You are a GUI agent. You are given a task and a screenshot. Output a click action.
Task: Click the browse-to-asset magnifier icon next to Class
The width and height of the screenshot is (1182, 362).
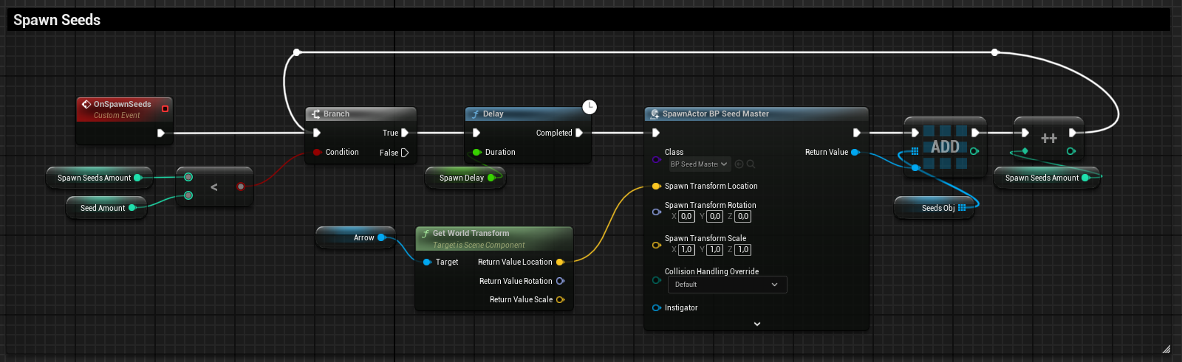[x=751, y=164]
